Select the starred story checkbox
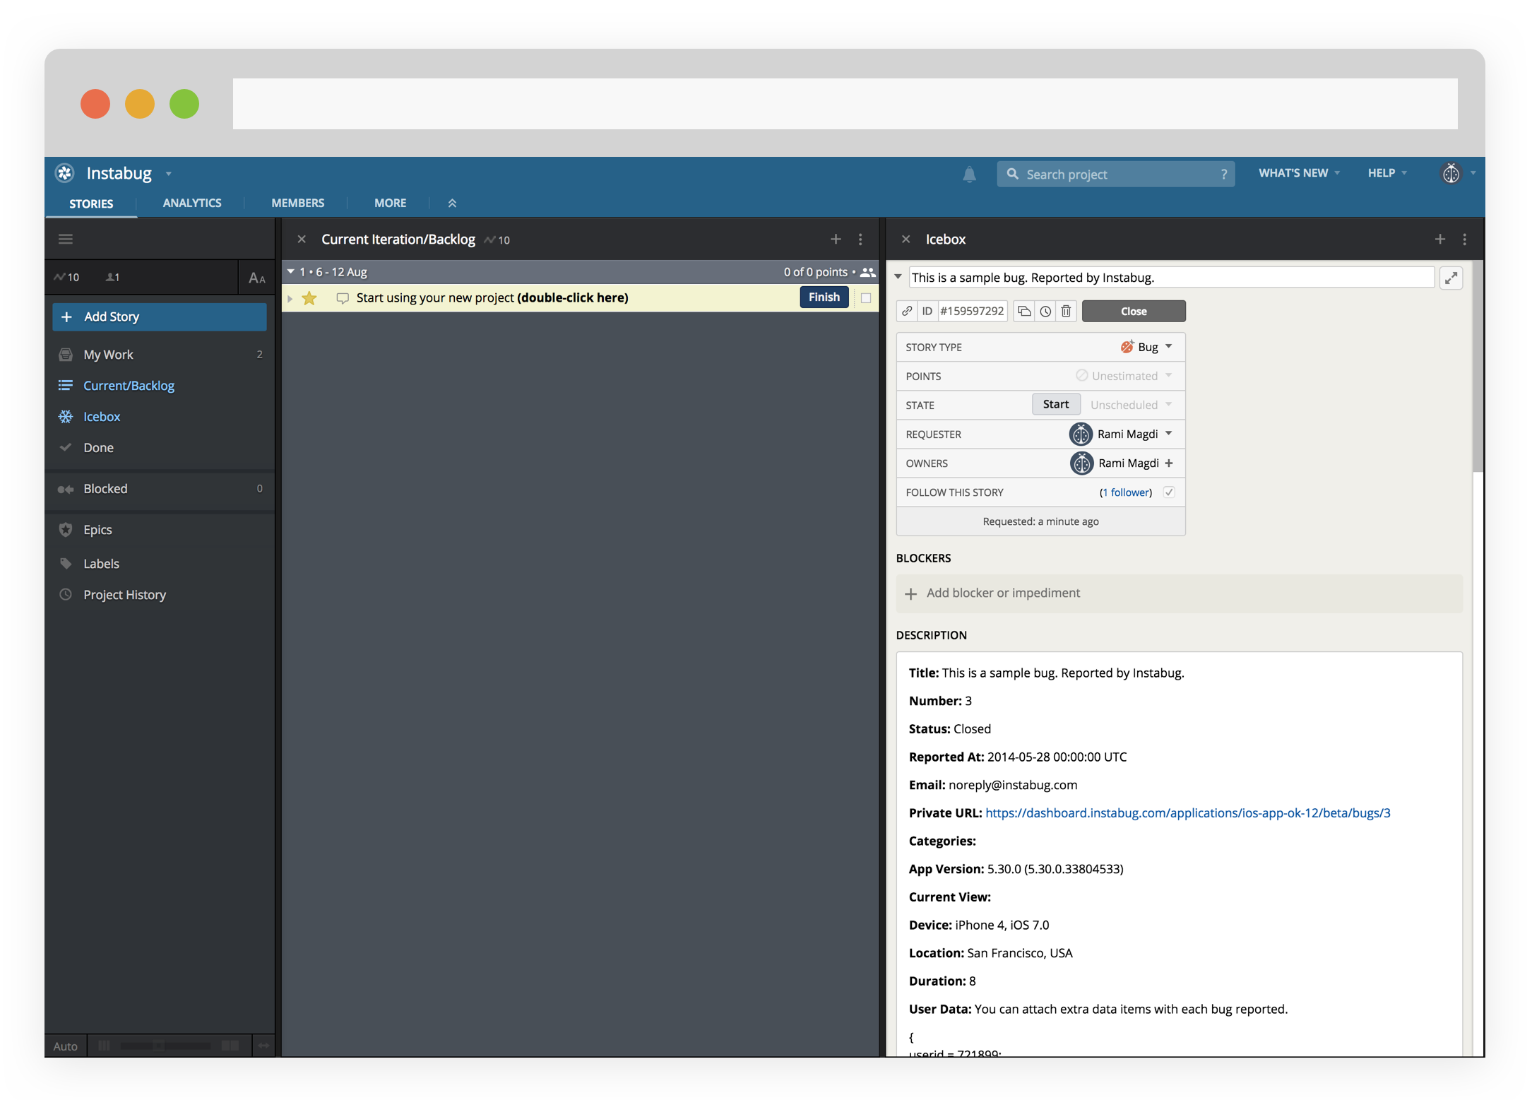 tap(866, 298)
